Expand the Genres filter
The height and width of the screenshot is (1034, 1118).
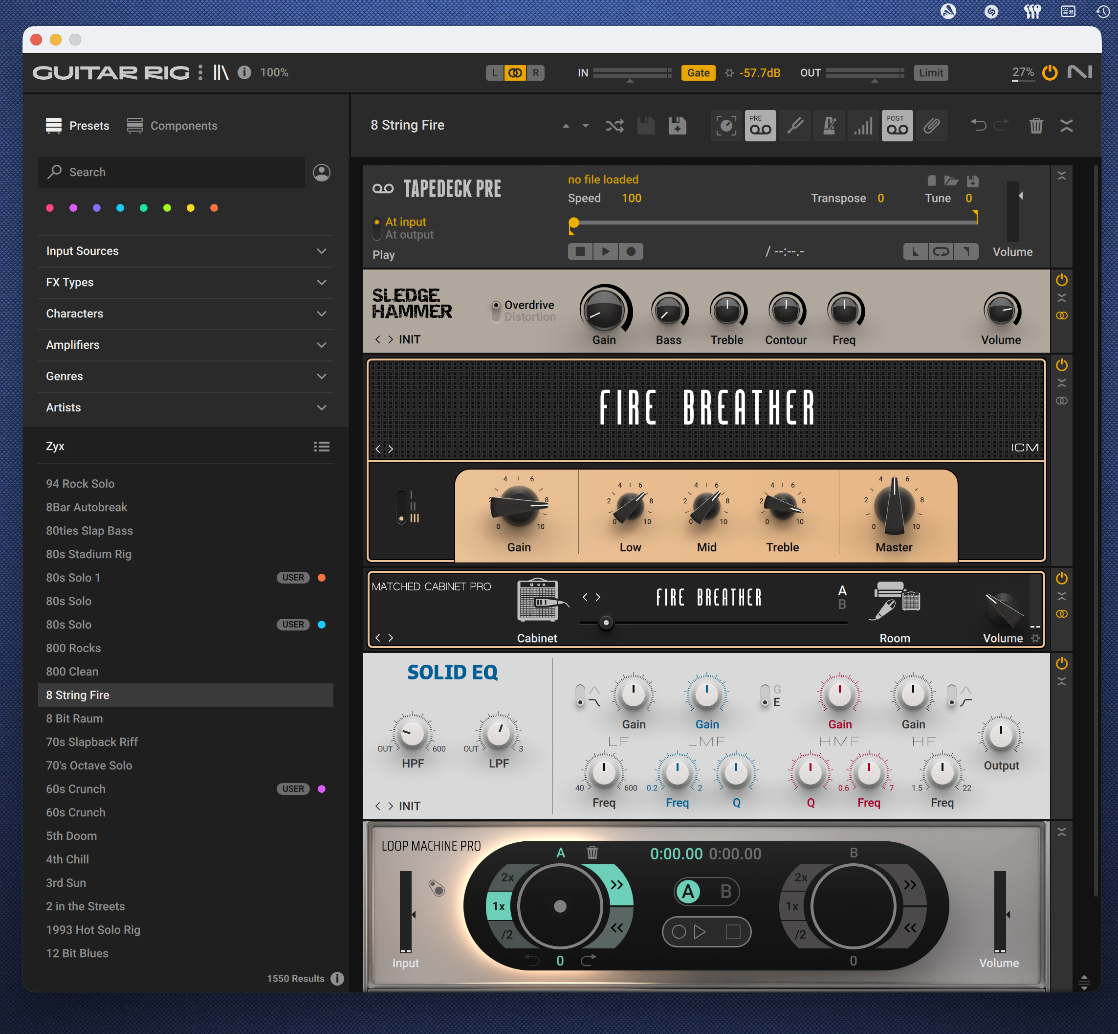(x=186, y=377)
